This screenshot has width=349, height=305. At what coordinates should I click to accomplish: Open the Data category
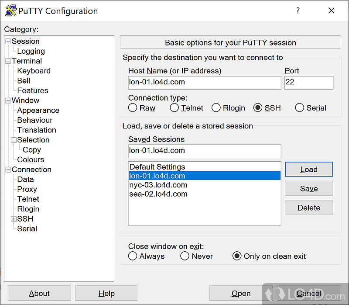(x=25, y=179)
